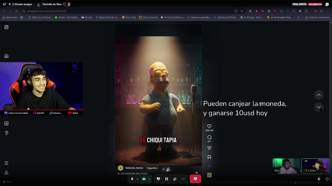Open the grid apps icon in sidebar
332x186 pixels.
[6, 173]
